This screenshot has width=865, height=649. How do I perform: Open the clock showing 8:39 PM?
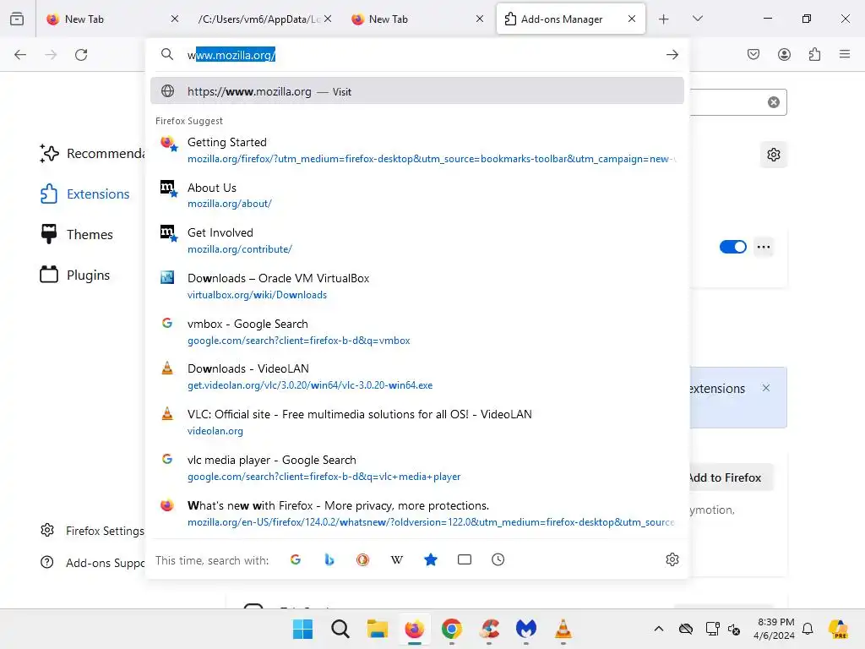click(775, 629)
